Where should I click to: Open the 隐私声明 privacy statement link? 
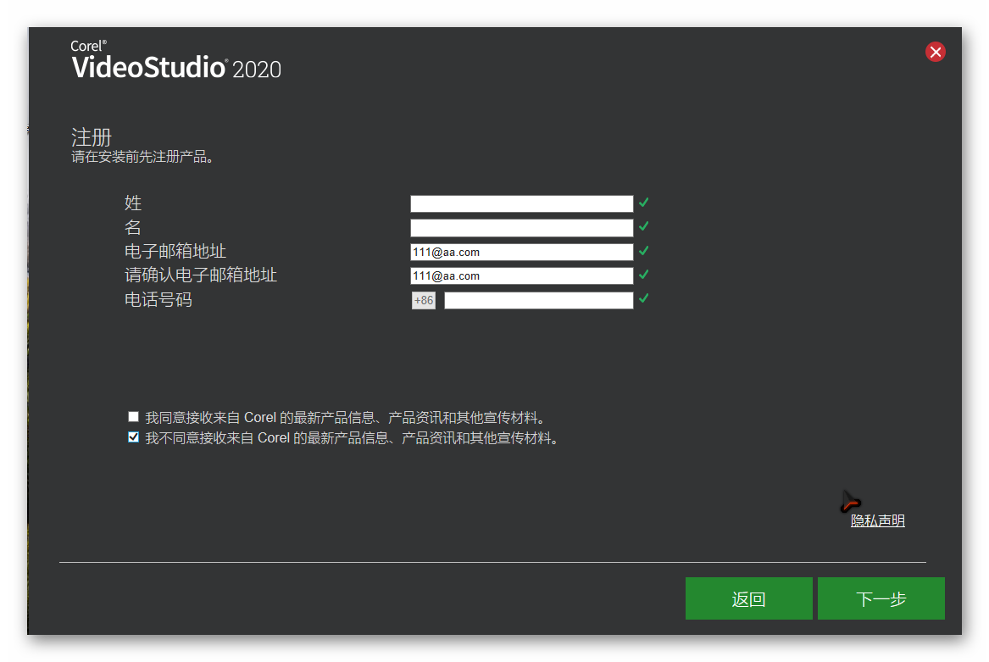click(x=877, y=520)
